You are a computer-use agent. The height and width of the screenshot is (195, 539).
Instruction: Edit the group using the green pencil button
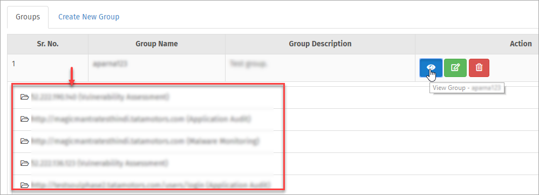click(x=455, y=68)
